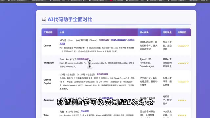Click Windsurf advantage text Agentic IDE

[147, 63]
